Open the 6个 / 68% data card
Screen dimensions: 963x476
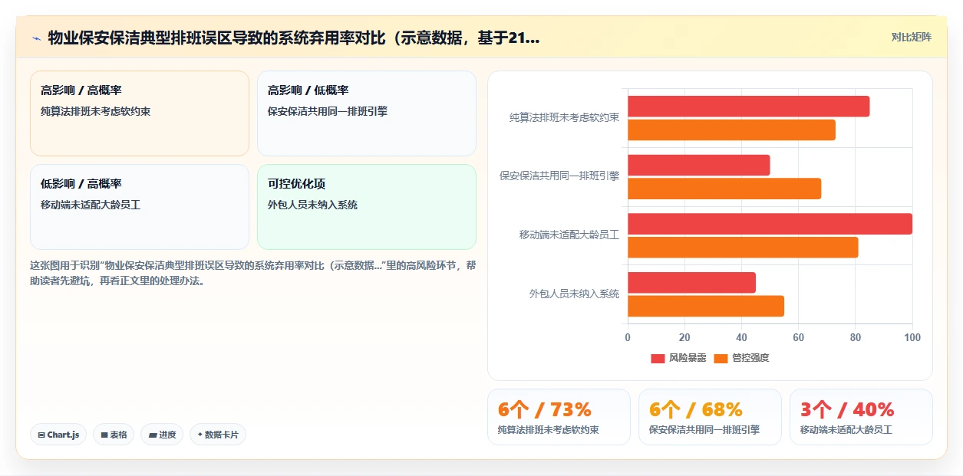(x=710, y=417)
